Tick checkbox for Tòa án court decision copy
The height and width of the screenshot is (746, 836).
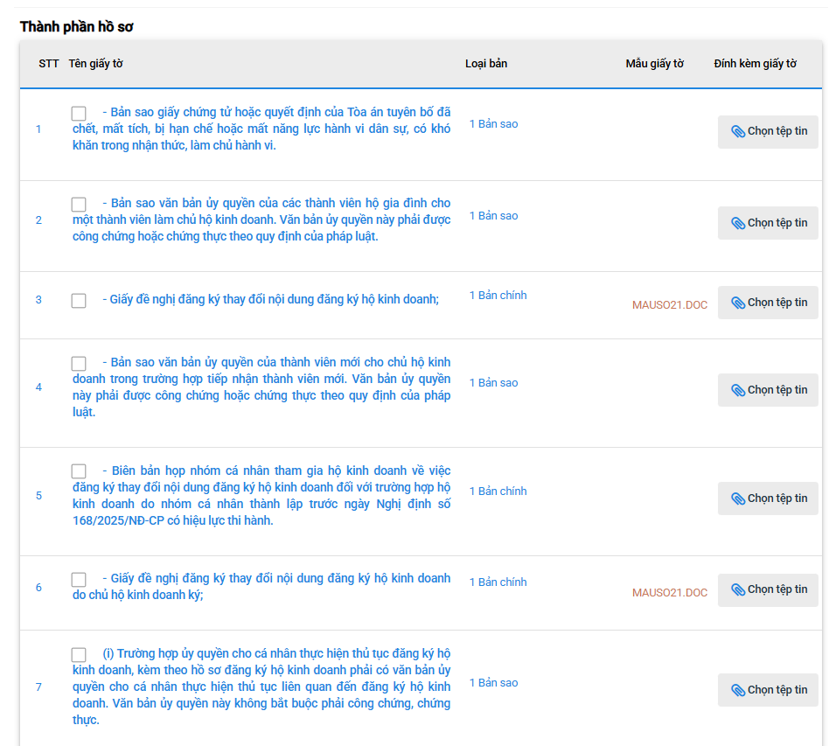coord(79,114)
